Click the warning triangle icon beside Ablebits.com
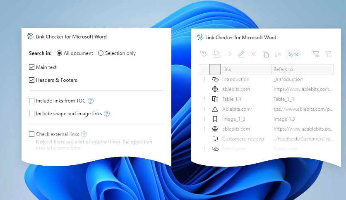The image size is (346, 200). pyautogui.click(x=215, y=109)
